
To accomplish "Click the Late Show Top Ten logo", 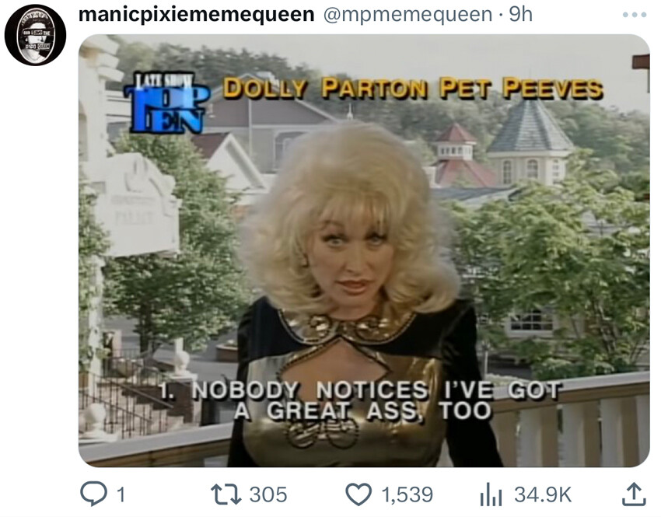I will click(x=167, y=102).
